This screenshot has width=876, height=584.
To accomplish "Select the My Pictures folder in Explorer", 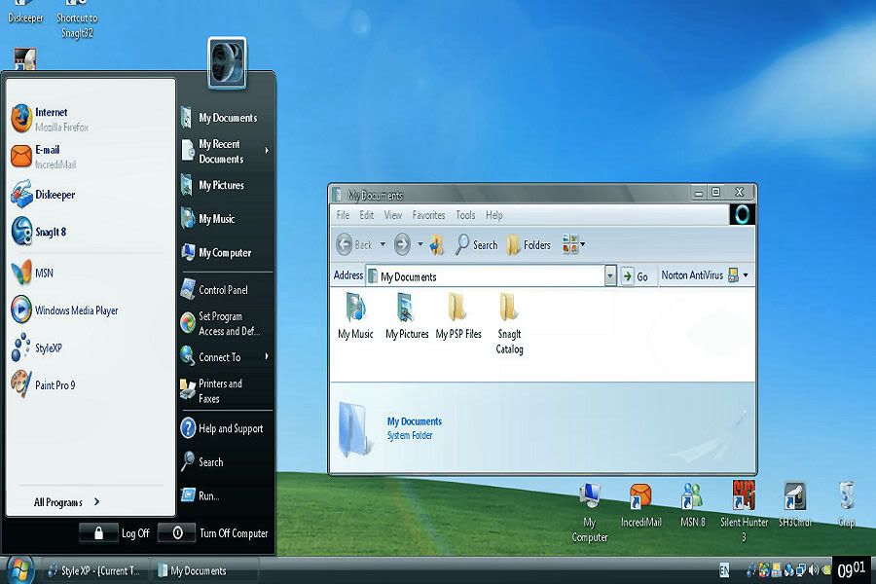I will [407, 316].
